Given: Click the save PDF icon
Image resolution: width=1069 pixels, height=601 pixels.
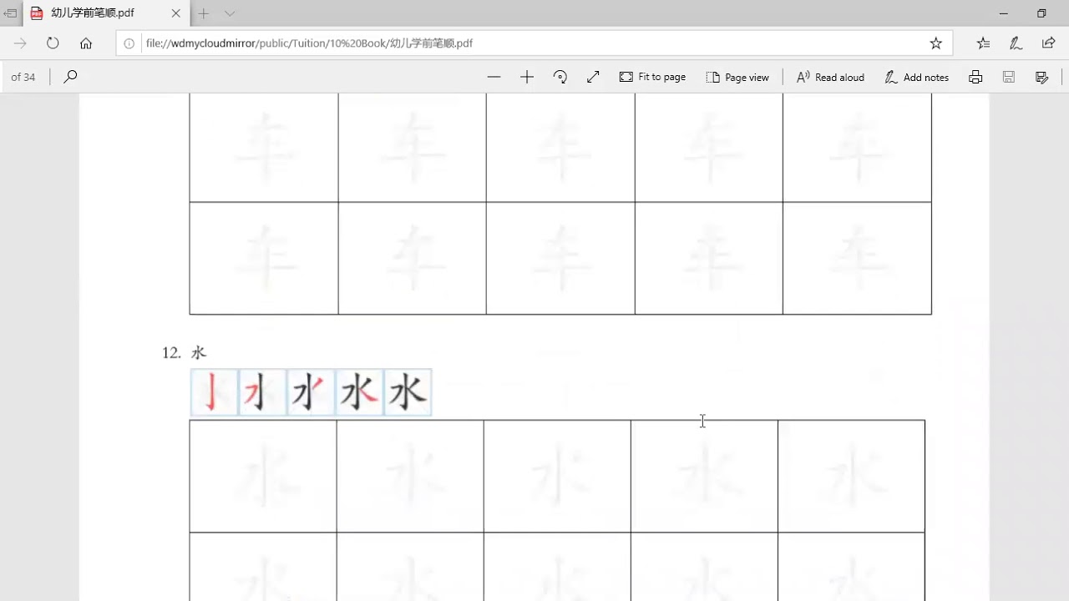Looking at the screenshot, I should coord(1009,77).
